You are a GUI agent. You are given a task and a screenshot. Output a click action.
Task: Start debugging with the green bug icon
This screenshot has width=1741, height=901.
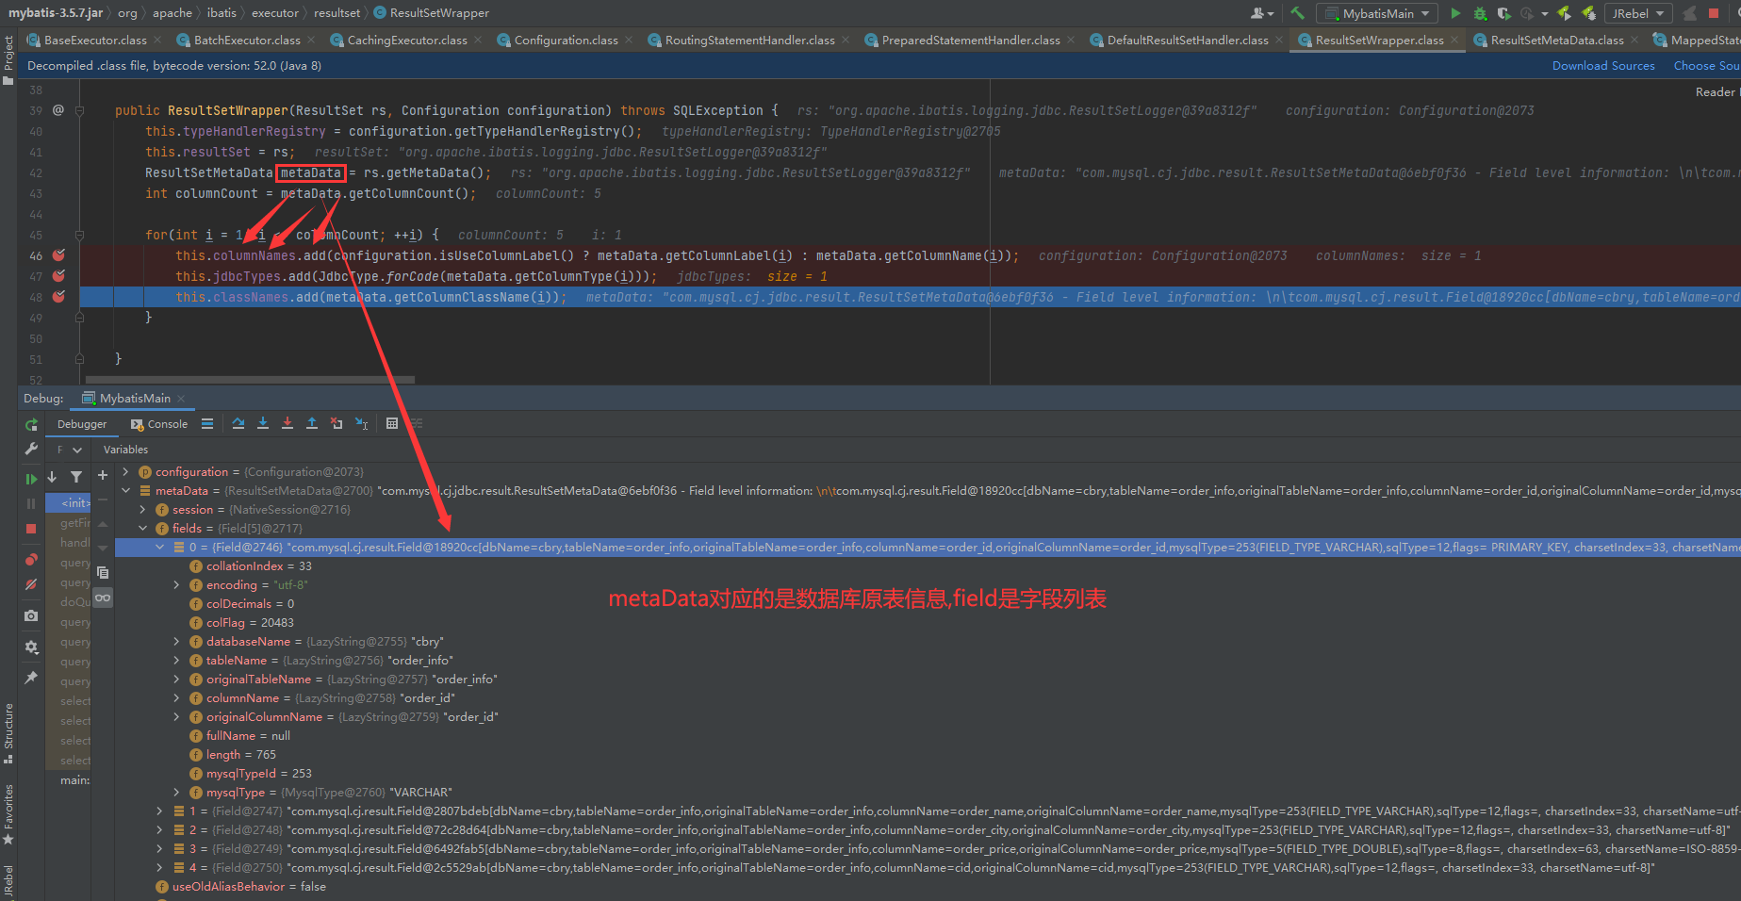1480,13
